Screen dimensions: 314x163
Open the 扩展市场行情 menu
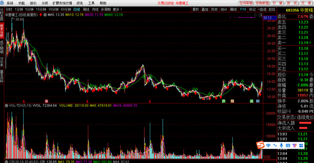point(62,3)
